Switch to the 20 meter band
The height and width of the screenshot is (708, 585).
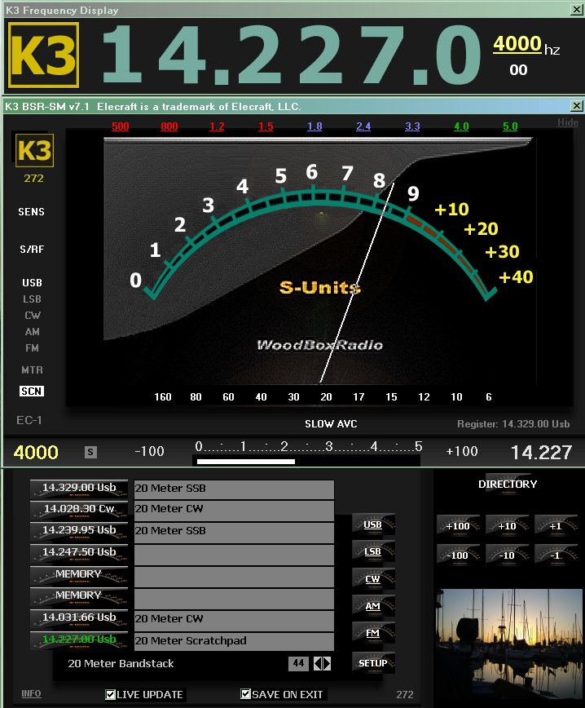(x=326, y=397)
